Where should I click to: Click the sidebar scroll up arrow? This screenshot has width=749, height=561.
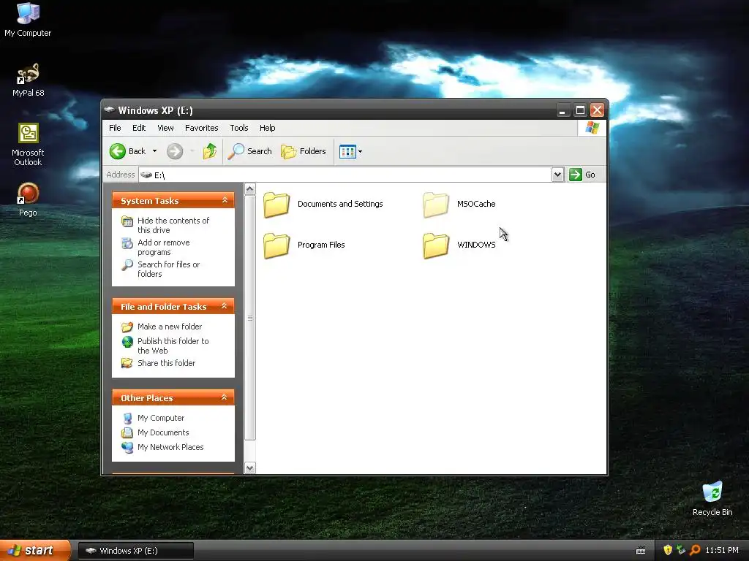(250, 189)
